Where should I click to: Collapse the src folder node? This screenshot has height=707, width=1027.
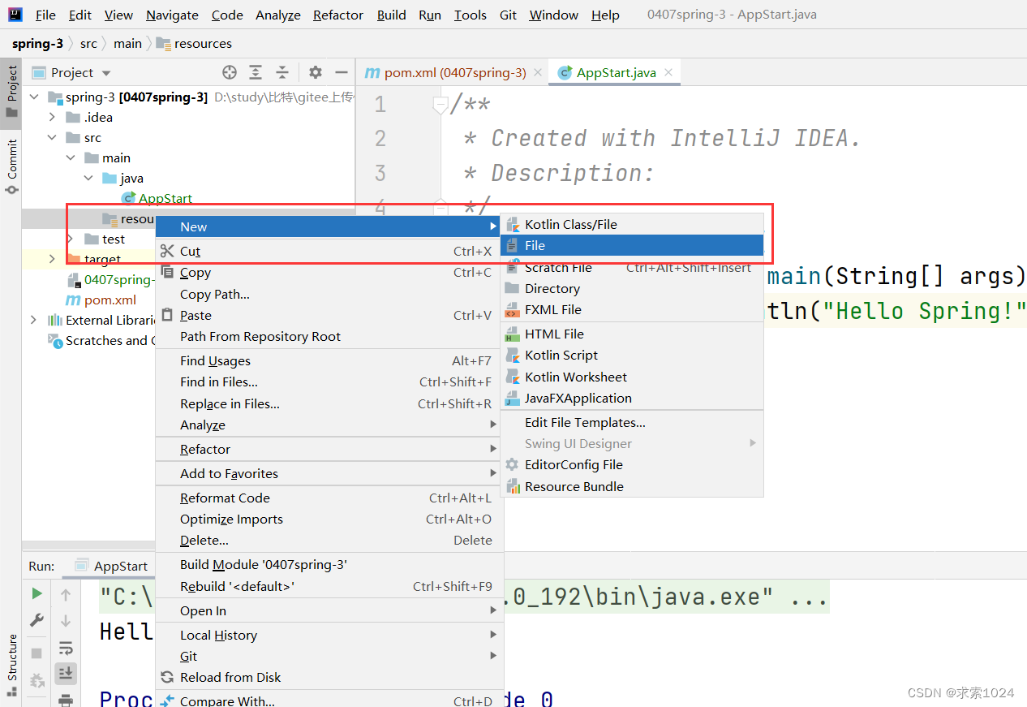52,137
